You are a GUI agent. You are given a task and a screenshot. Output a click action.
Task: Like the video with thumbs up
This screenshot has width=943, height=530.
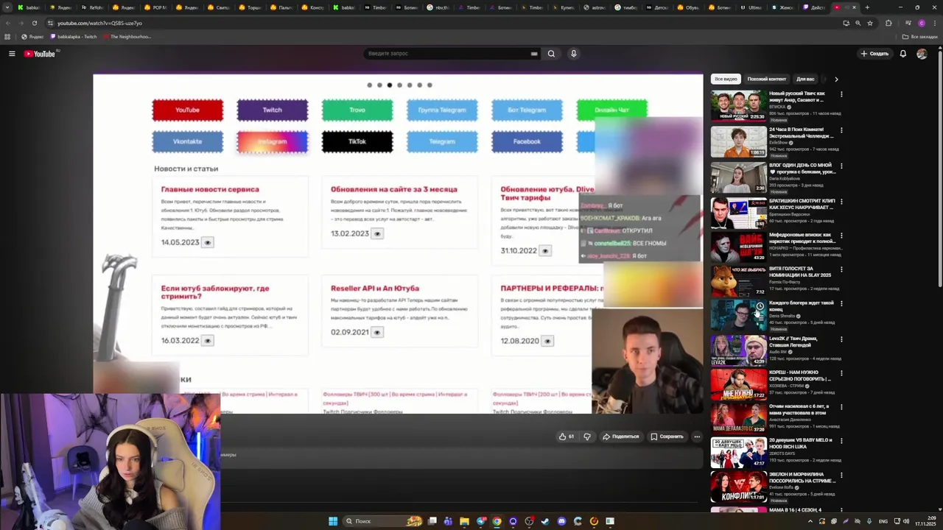(x=567, y=437)
